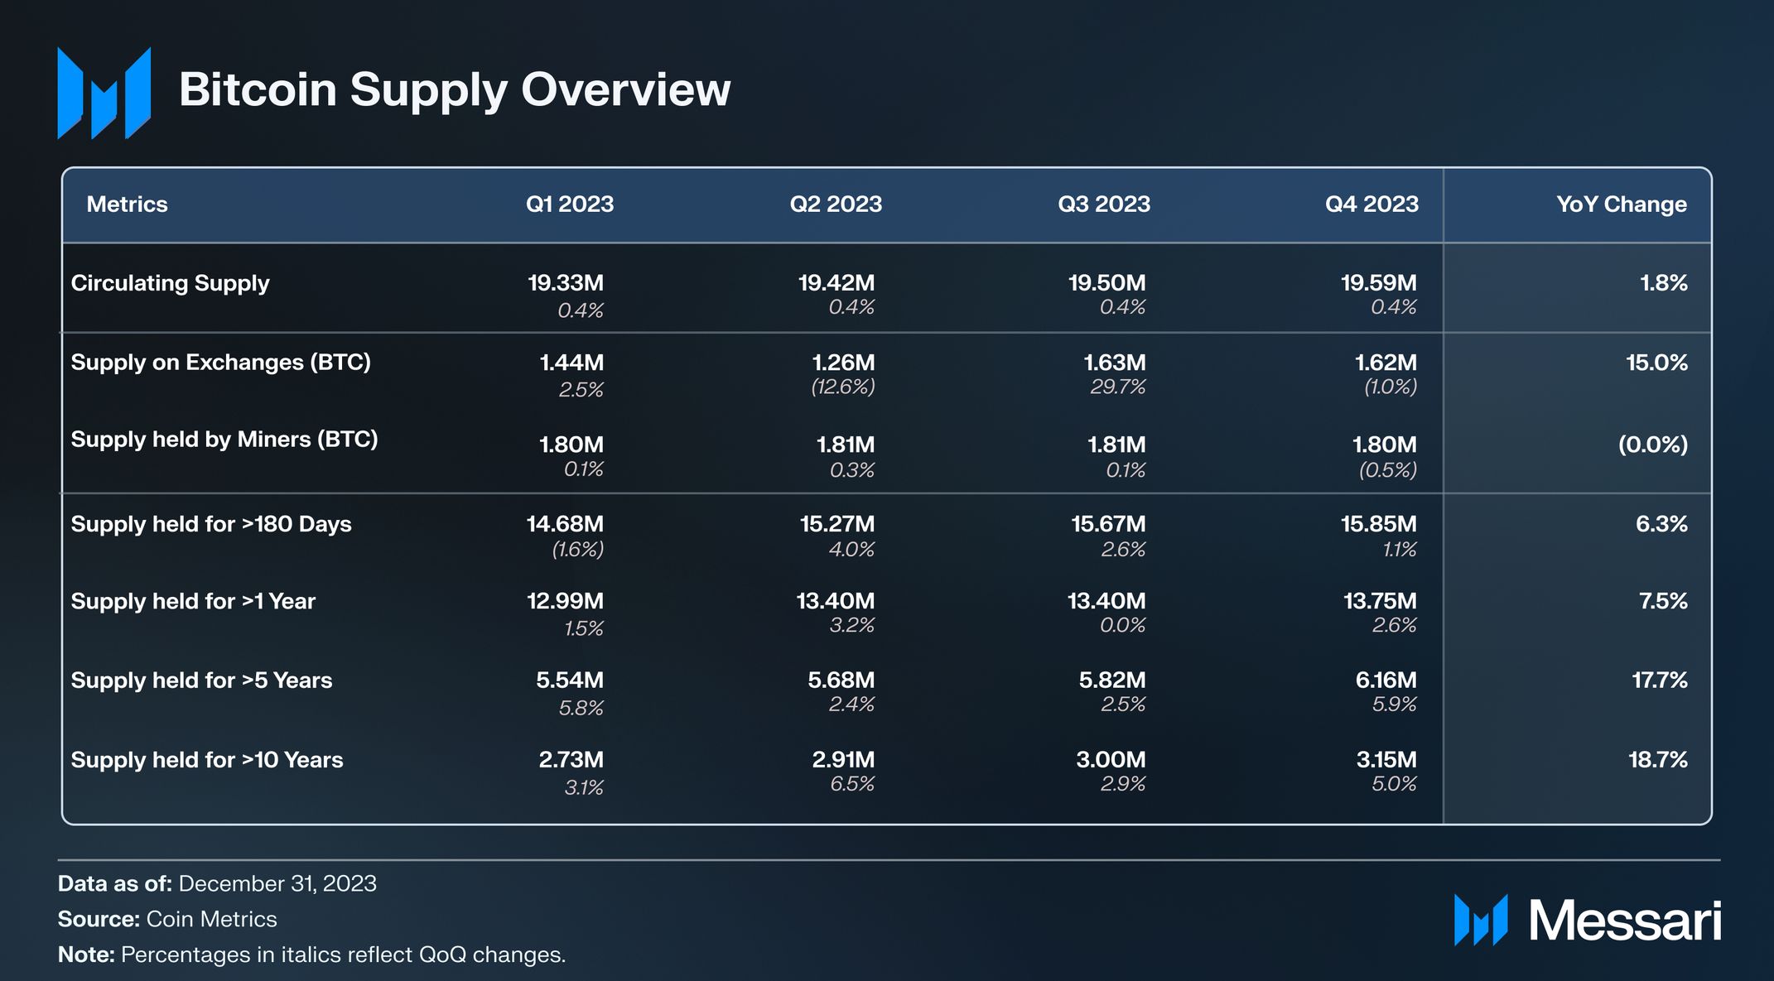Select the Q4 2023 column header
Screen dimensions: 1774x981
[x=1371, y=204]
